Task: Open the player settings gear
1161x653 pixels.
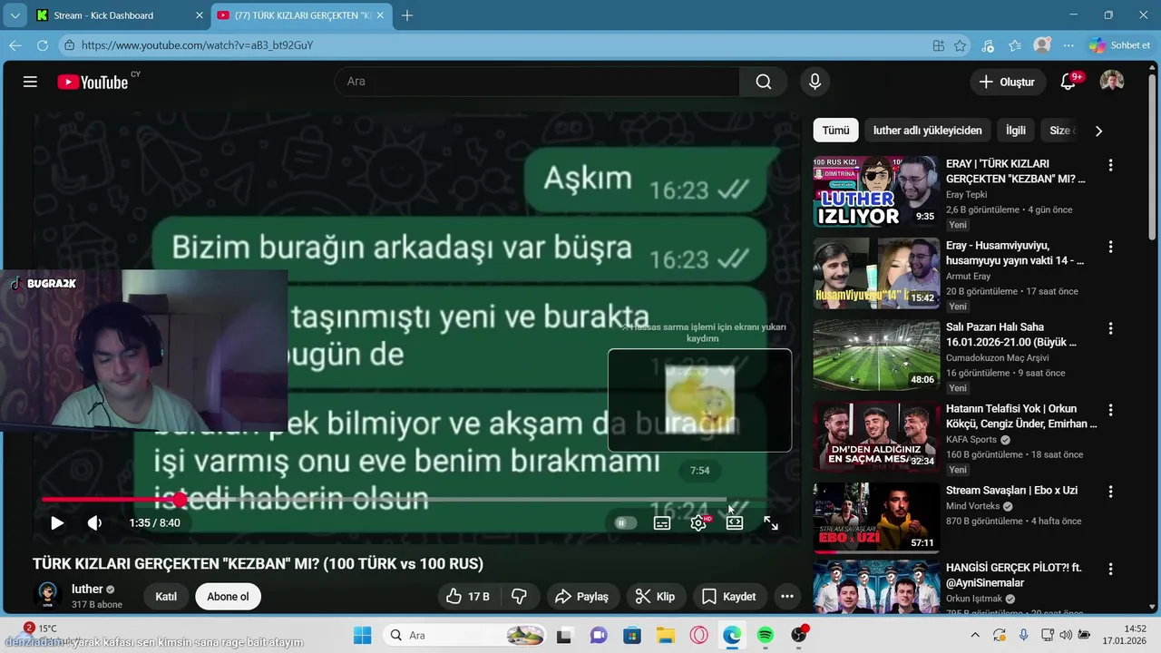Action: (x=698, y=522)
